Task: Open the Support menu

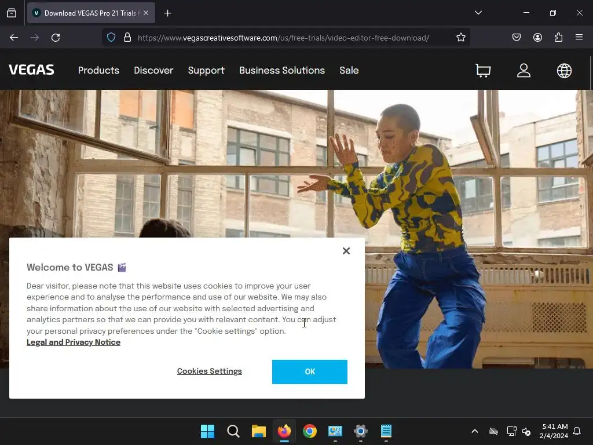Action: 206,70
